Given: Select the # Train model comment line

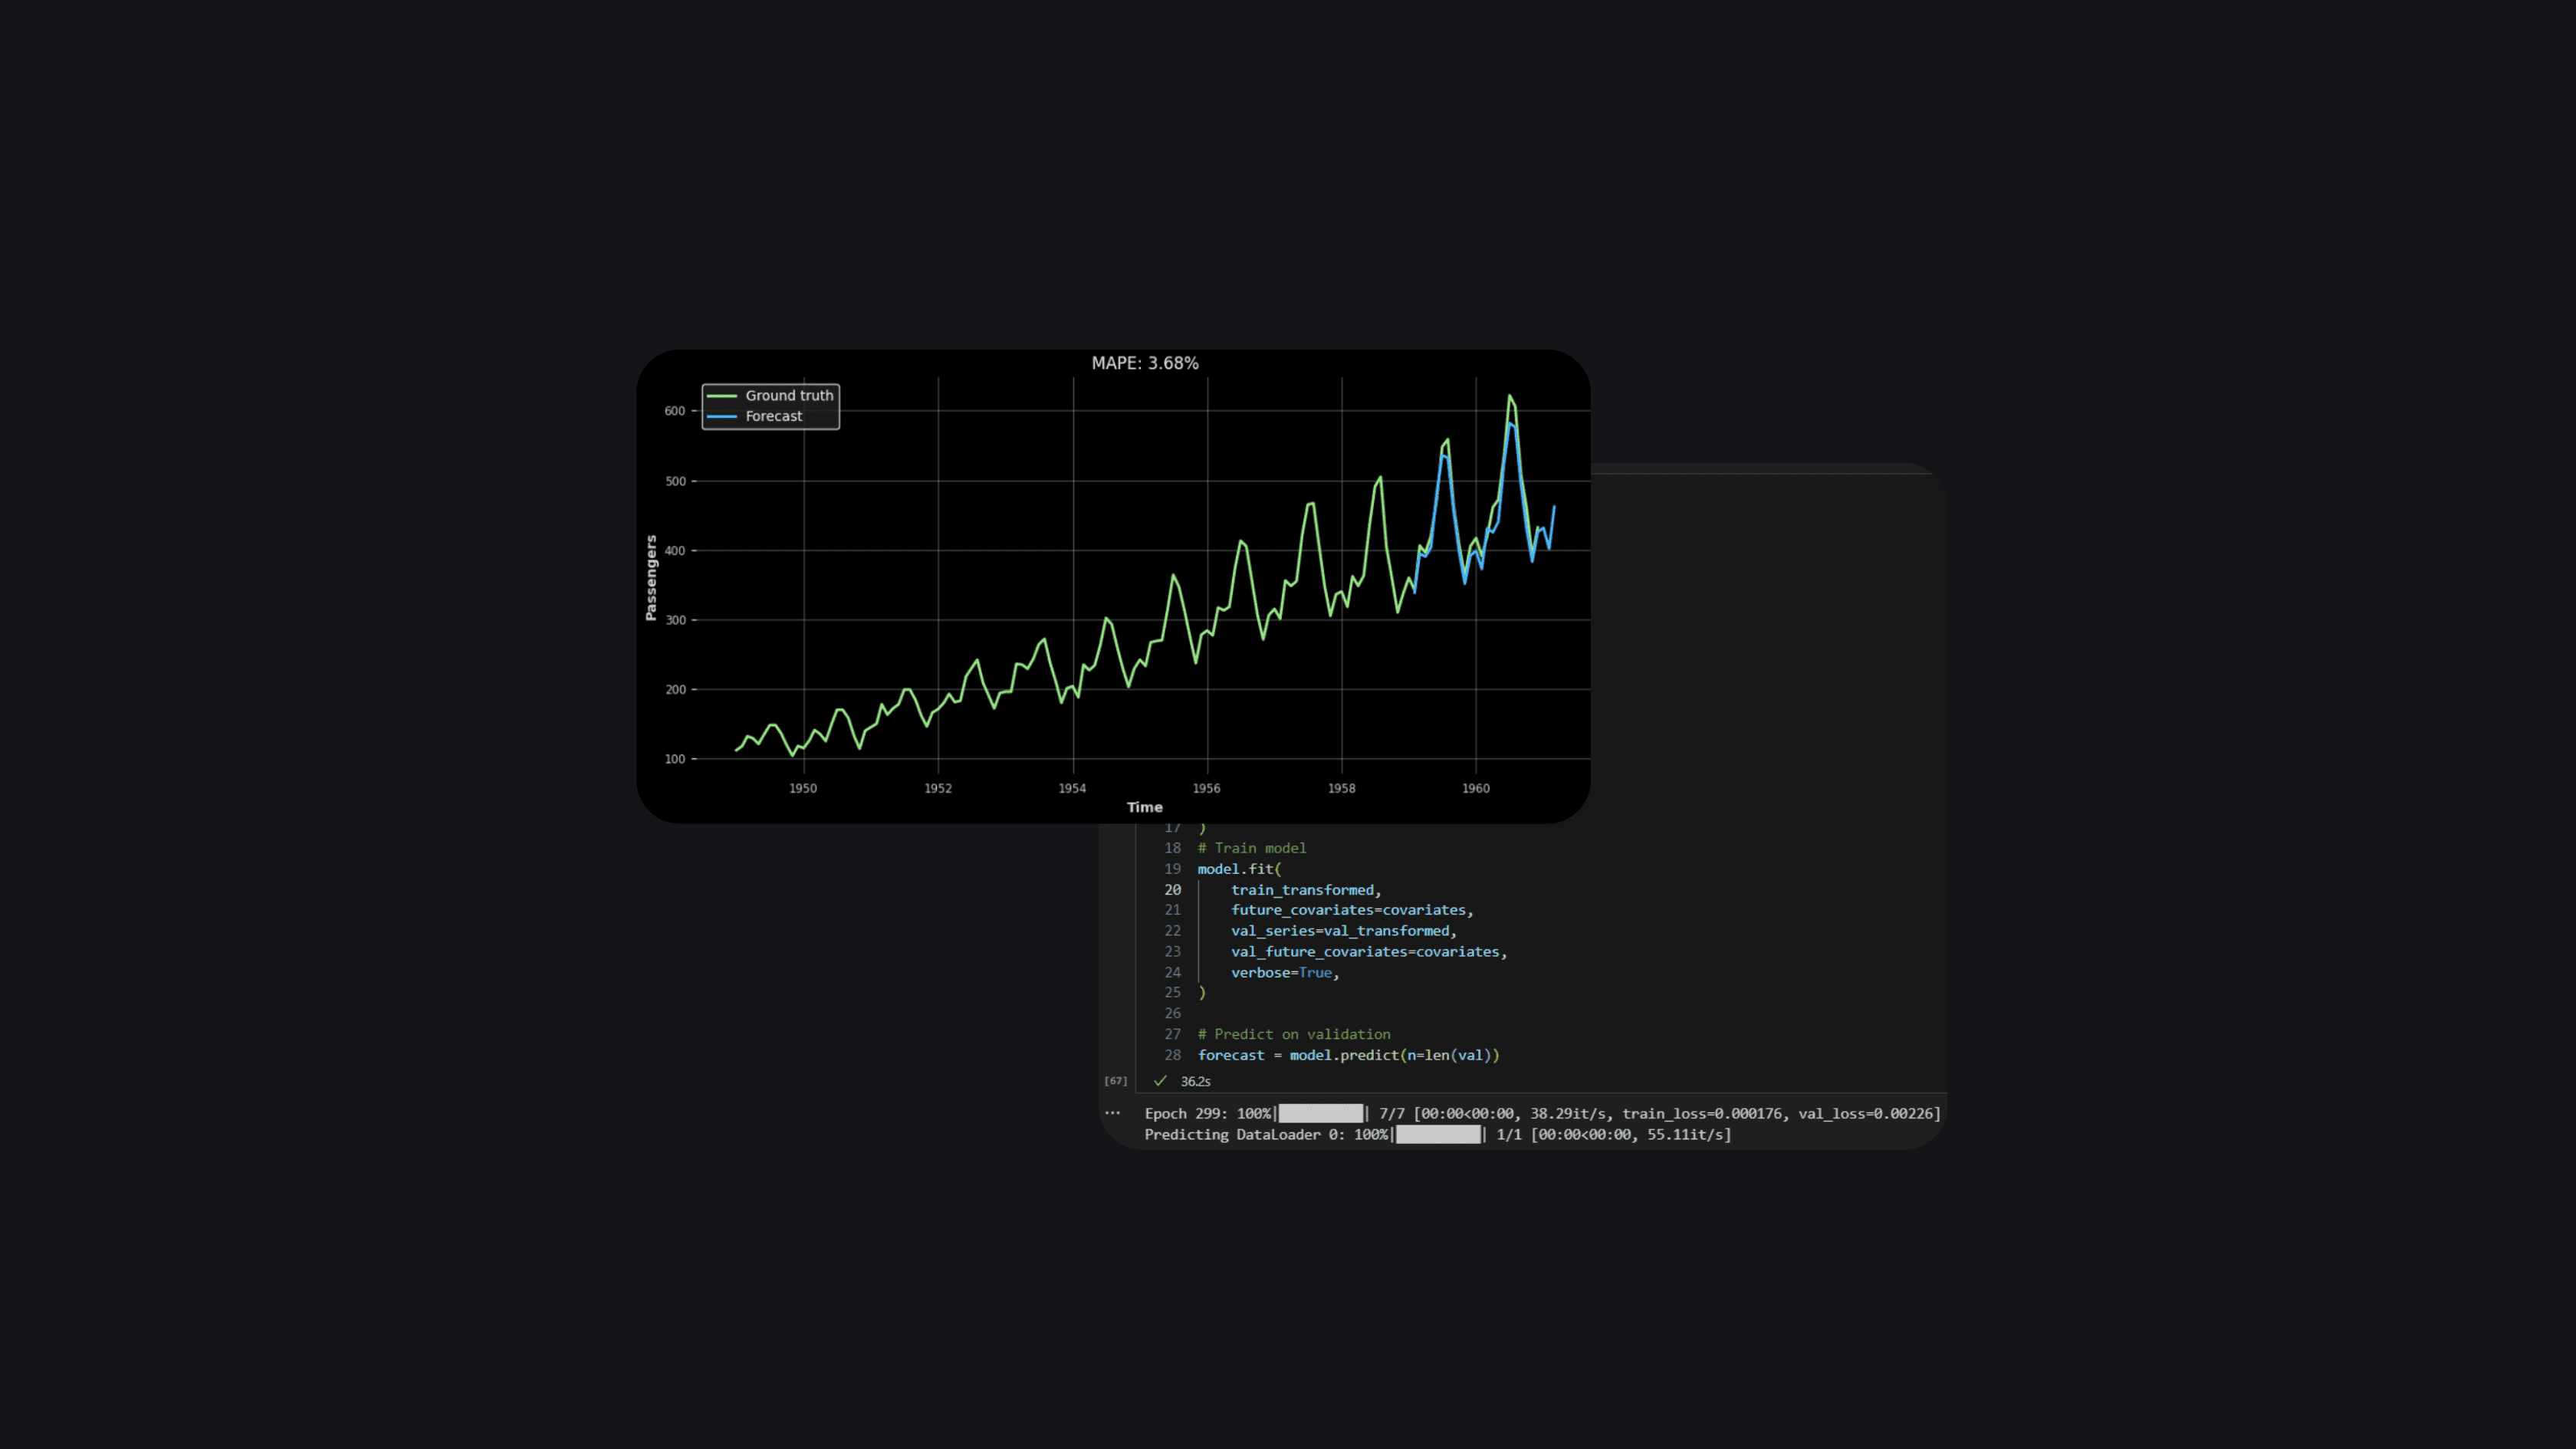Looking at the screenshot, I should (x=1251, y=848).
